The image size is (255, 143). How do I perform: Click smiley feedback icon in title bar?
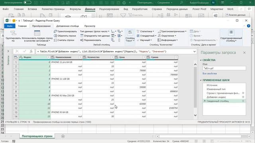click(x=14, y=21)
